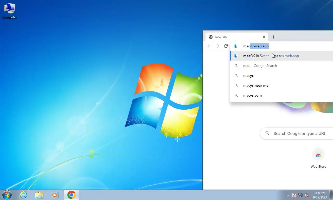Click the Search Google or type a URL box

pyautogui.click(x=297, y=133)
